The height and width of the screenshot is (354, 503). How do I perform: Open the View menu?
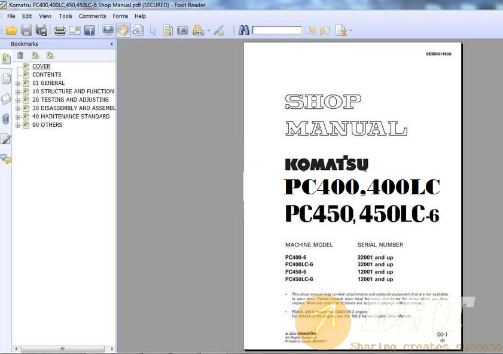click(45, 16)
